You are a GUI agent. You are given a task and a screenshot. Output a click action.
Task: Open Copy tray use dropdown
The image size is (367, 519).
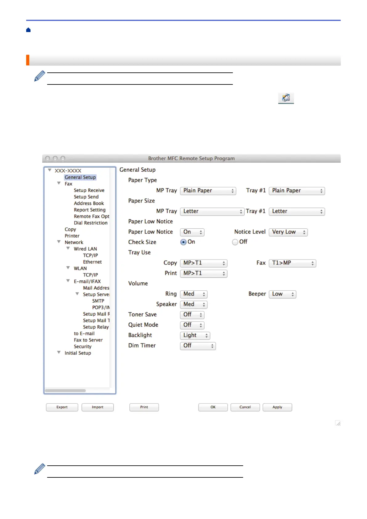tap(204, 263)
